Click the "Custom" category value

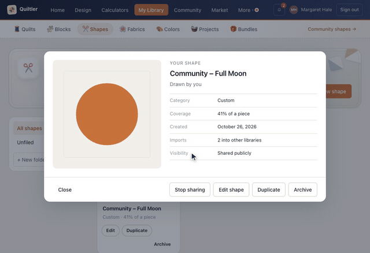coord(226,101)
